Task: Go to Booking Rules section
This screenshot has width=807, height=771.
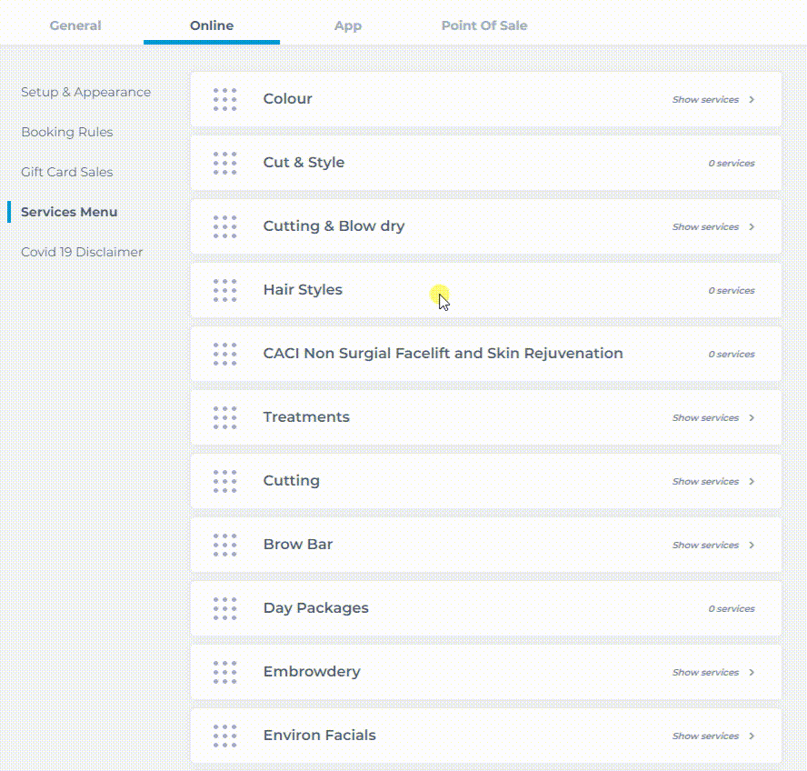Action: pyautogui.click(x=67, y=132)
